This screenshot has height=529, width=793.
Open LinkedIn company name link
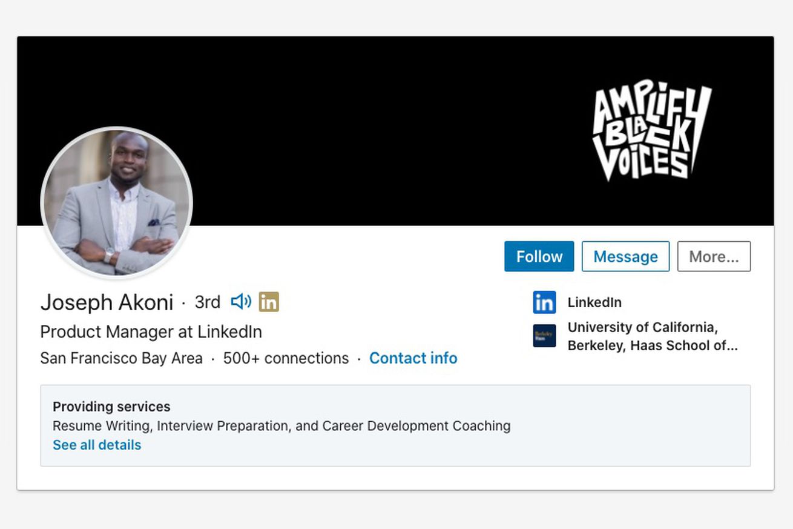[594, 302]
